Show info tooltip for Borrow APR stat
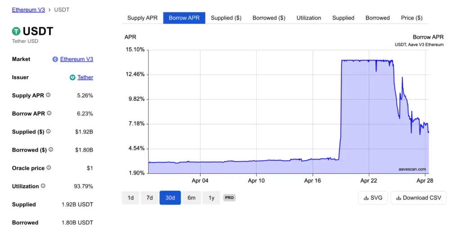Viewport: 461px width, 238px height. pos(49,113)
